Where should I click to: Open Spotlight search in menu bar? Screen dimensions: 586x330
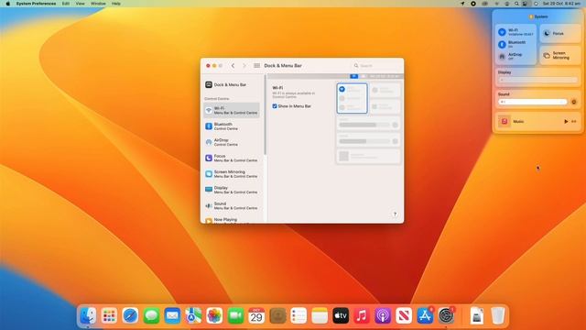point(516,4)
